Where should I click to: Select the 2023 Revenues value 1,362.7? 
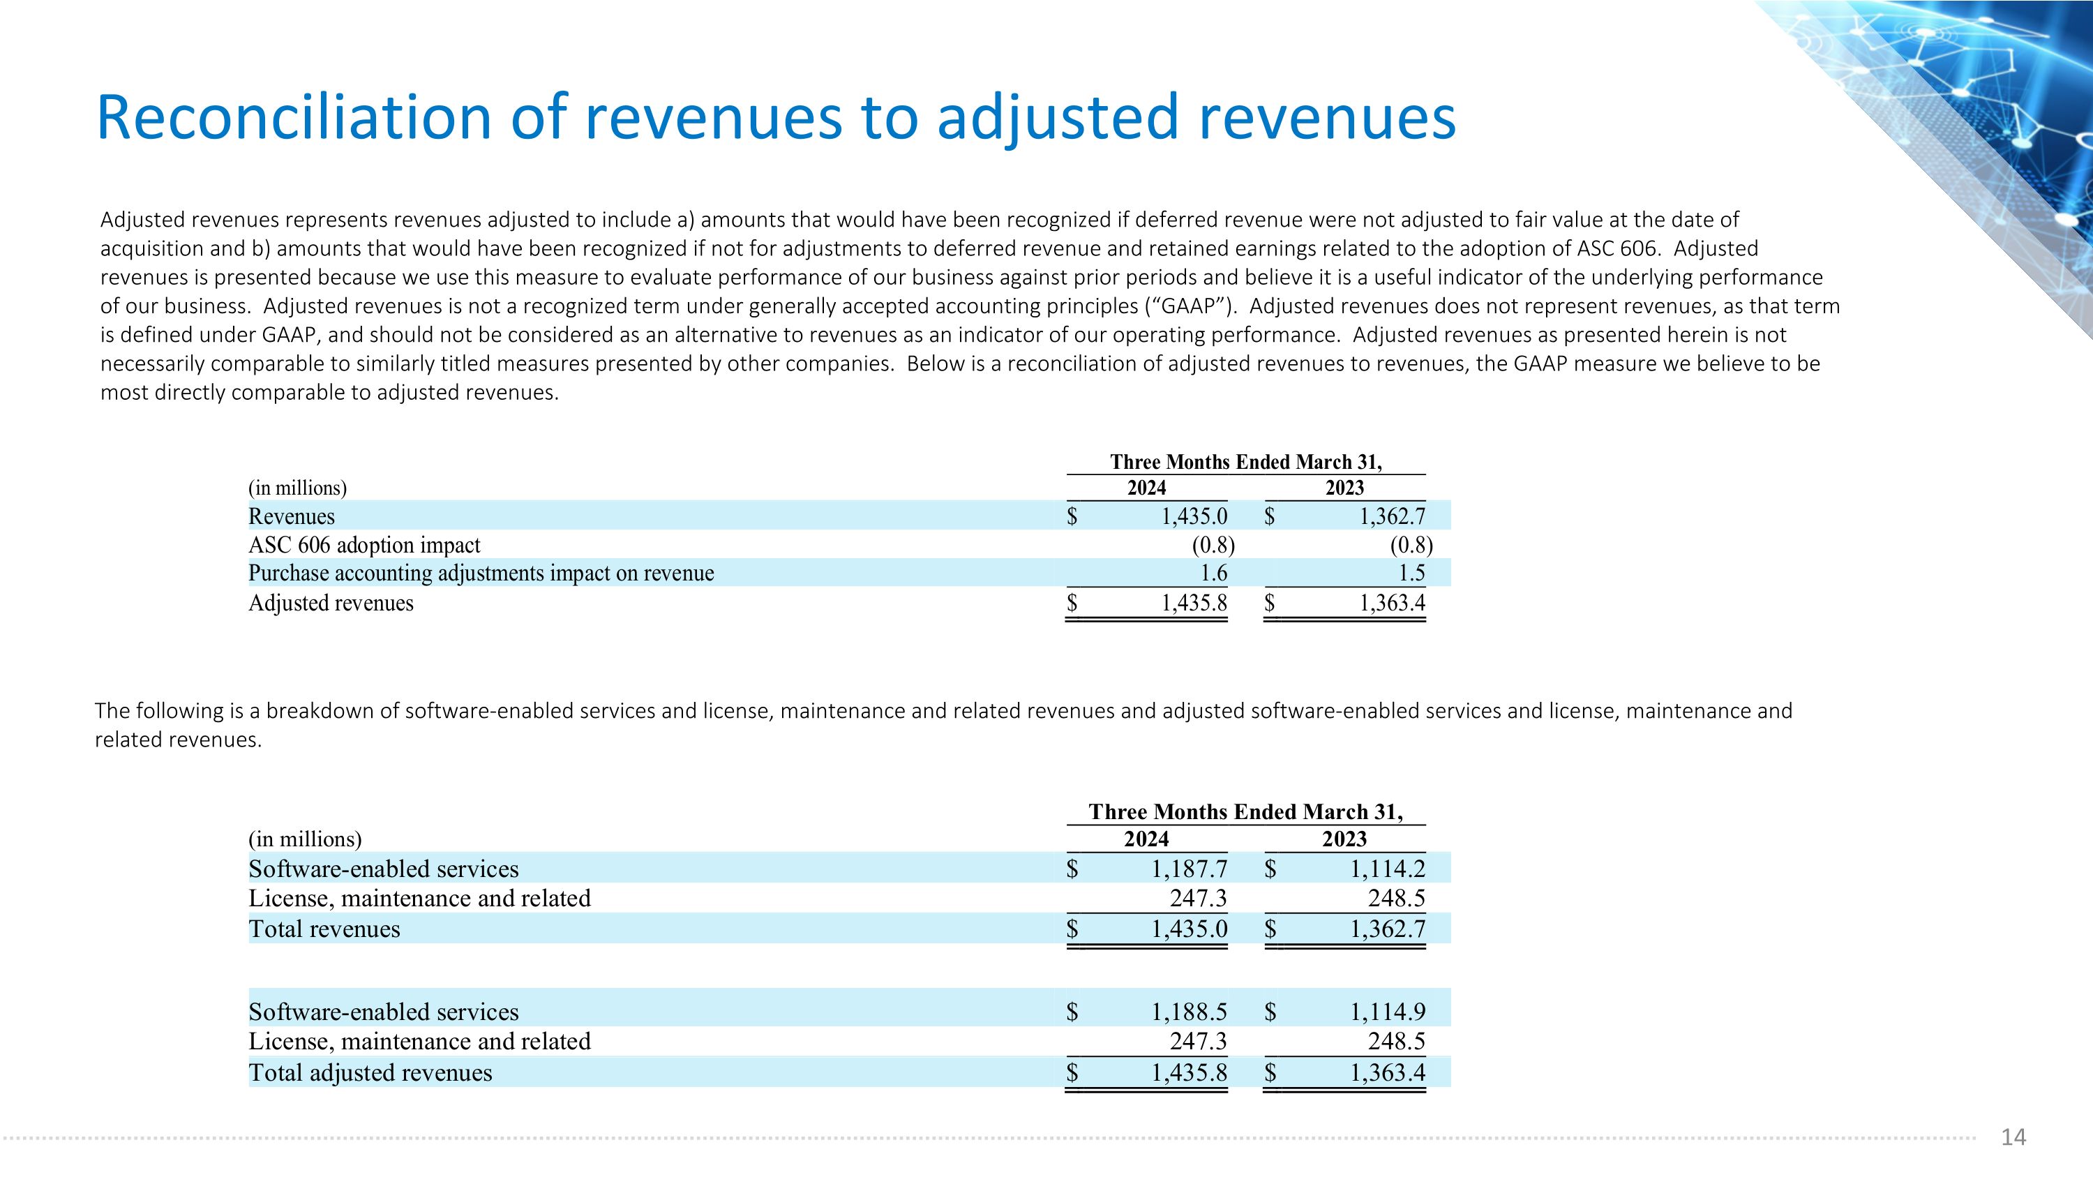(1392, 516)
